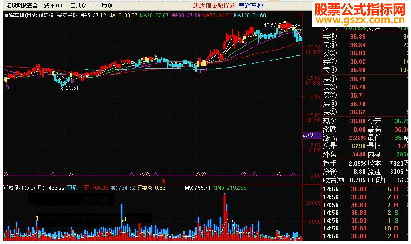Click the 总量 6290 total volume value
Viewport: 411px width, 244px height.
click(x=359, y=146)
